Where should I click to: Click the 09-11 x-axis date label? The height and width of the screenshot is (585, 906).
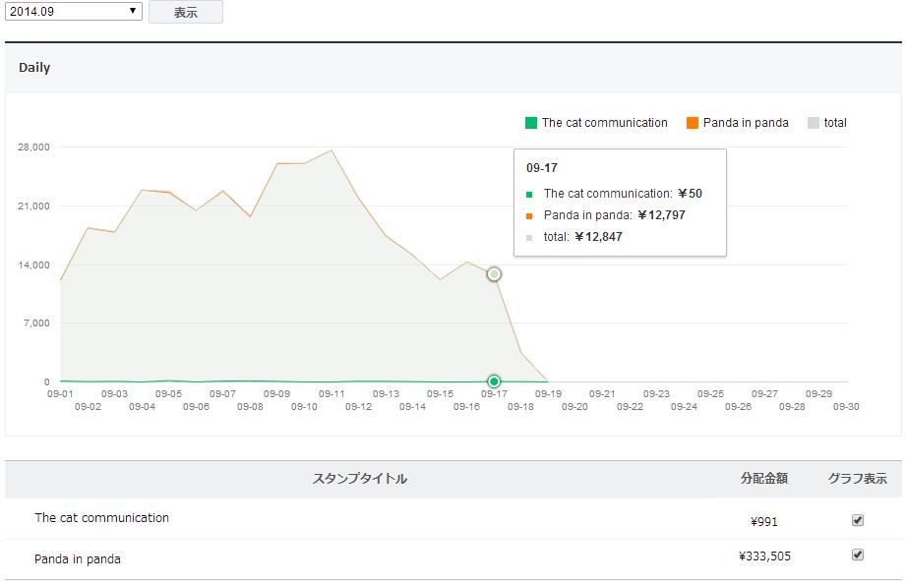pos(332,393)
